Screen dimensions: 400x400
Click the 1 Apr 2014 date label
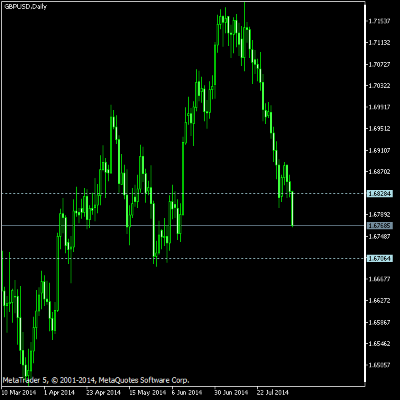[x=59, y=393]
